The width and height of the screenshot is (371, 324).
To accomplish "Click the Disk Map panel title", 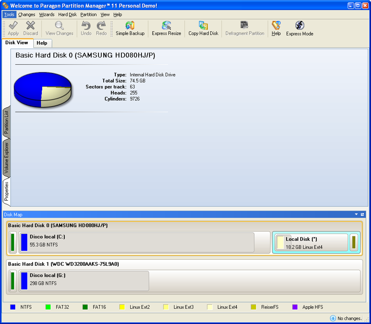I will 13,215.
